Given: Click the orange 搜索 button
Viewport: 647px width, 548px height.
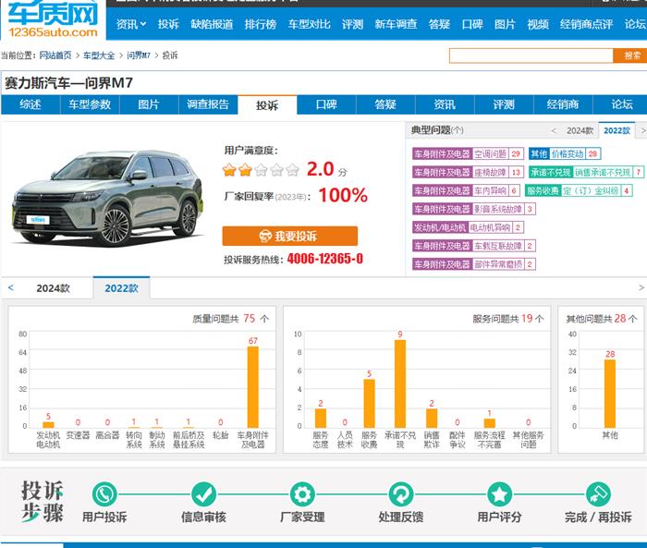Looking at the screenshot, I should pyautogui.click(x=631, y=55).
